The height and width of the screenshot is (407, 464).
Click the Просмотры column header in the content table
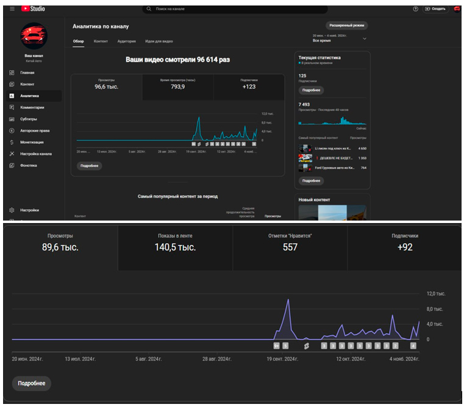point(273,216)
